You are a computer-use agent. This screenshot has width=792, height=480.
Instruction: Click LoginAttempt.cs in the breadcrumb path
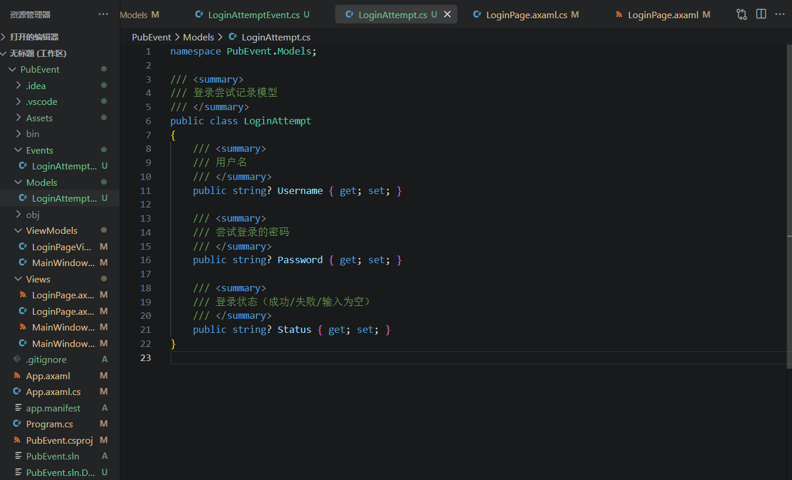pos(276,37)
